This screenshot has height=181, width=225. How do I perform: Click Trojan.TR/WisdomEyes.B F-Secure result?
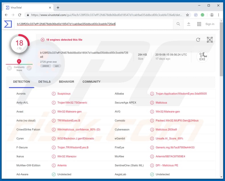[x=73, y=147]
